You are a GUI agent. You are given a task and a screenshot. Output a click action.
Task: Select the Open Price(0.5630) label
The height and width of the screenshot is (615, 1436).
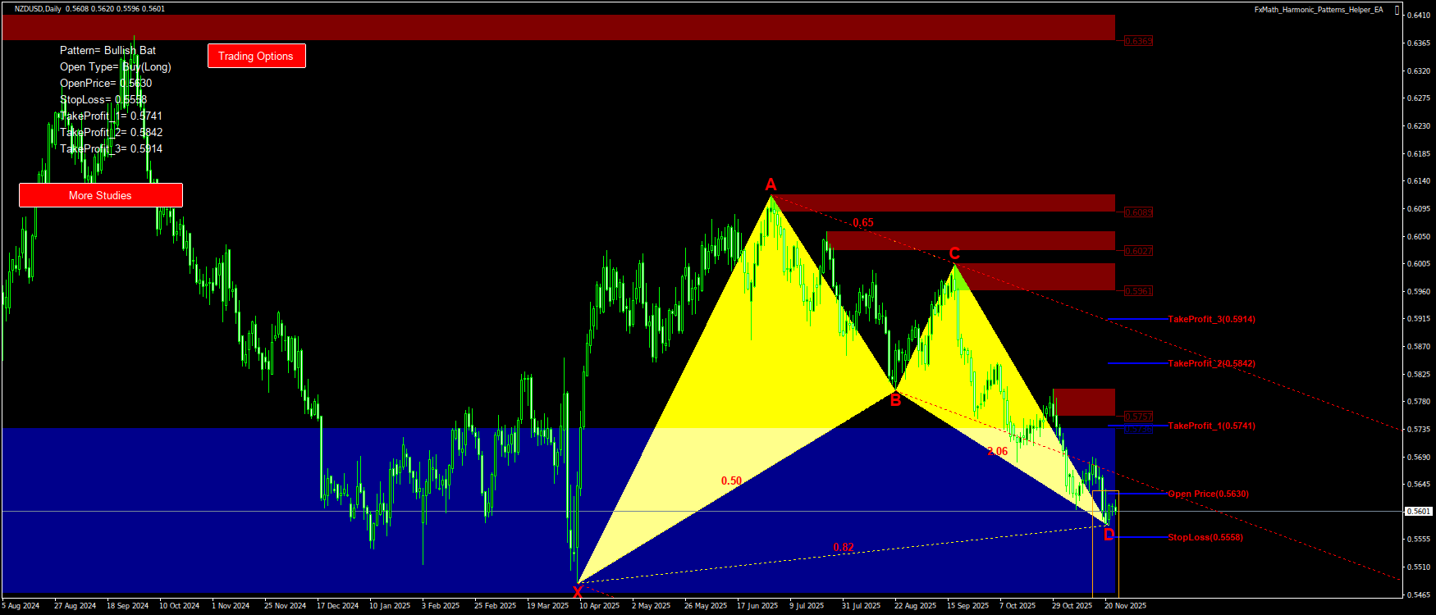[x=1208, y=494]
